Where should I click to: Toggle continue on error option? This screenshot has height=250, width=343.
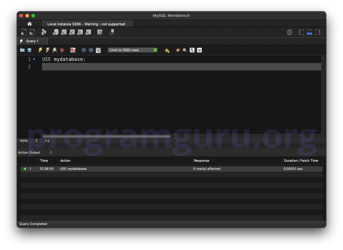73,50
